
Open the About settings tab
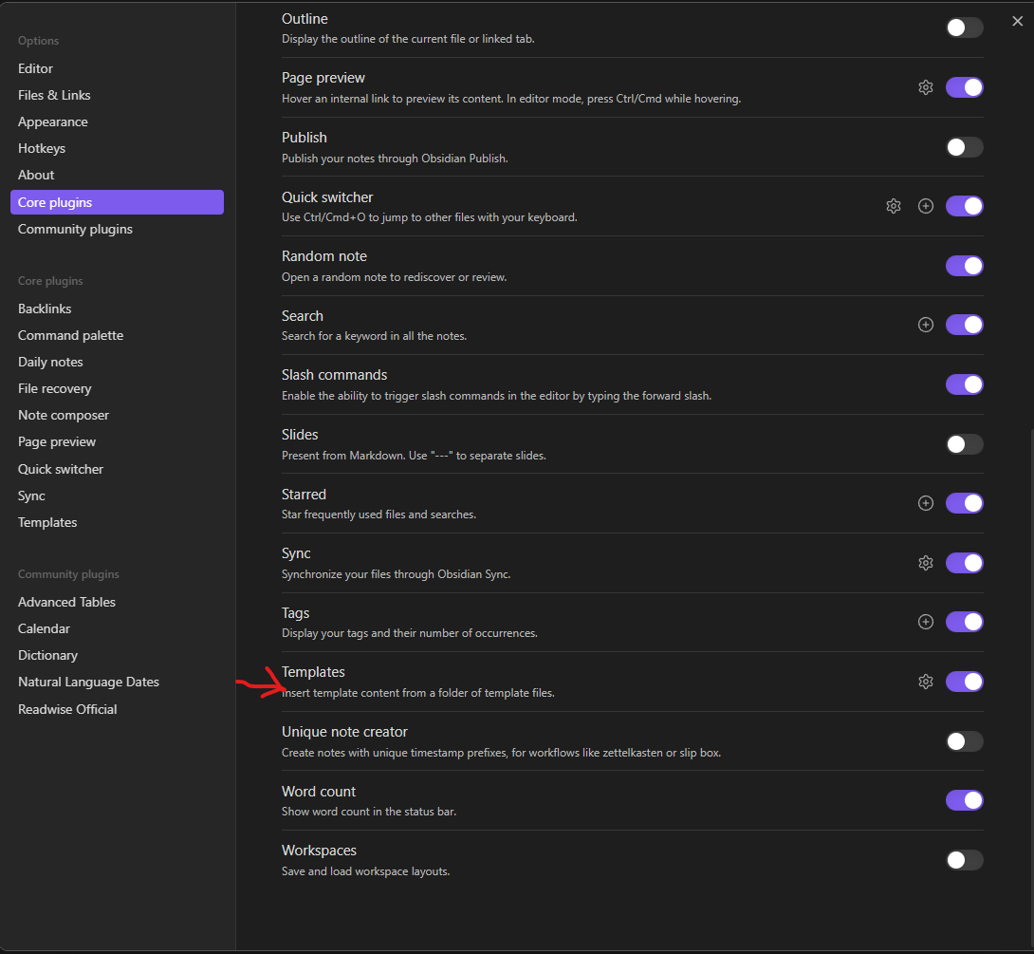tap(117, 175)
